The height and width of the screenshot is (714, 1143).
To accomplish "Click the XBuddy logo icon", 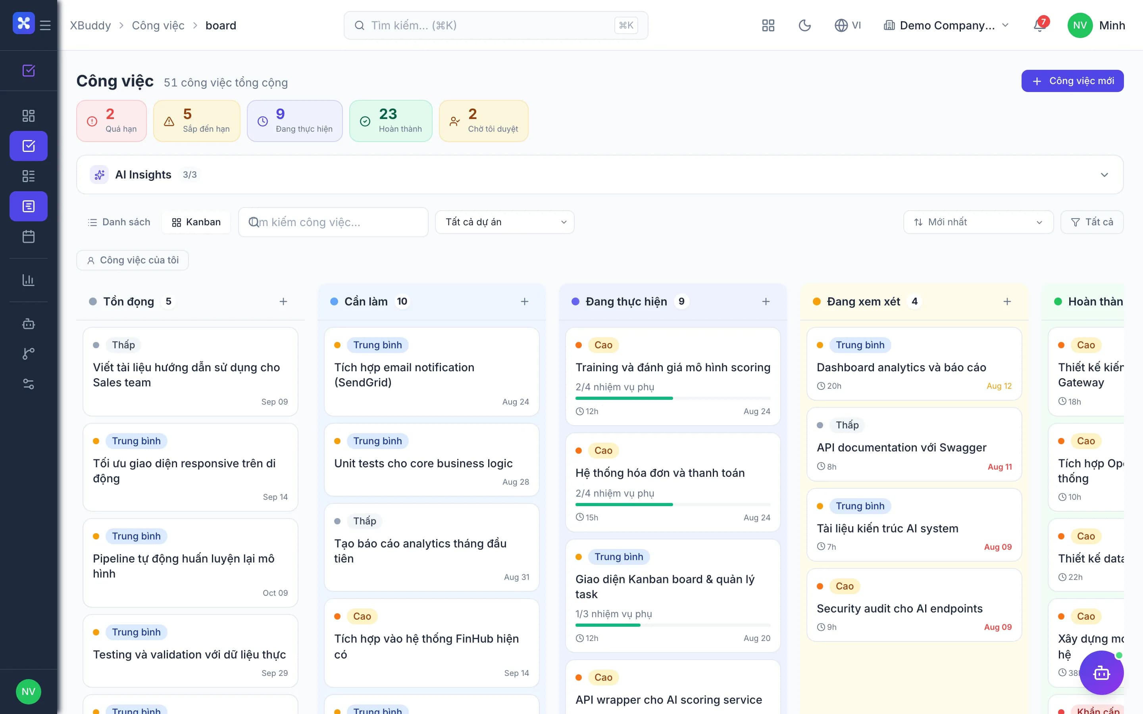I will [24, 23].
